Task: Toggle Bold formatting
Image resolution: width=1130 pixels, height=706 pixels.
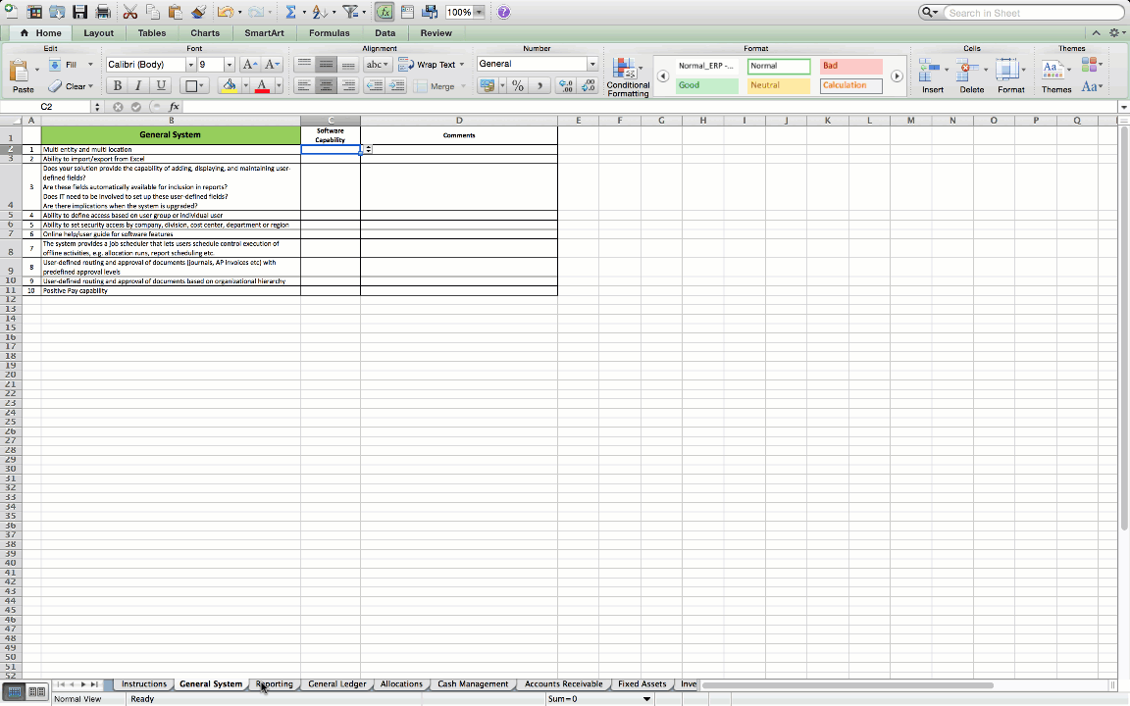Action: coord(118,86)
